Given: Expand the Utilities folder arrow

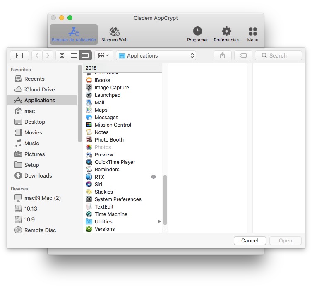Looking at the screenshot, I should pos(160,222).
